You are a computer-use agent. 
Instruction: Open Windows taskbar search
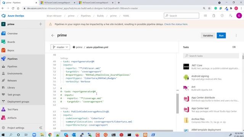[11, 135]
